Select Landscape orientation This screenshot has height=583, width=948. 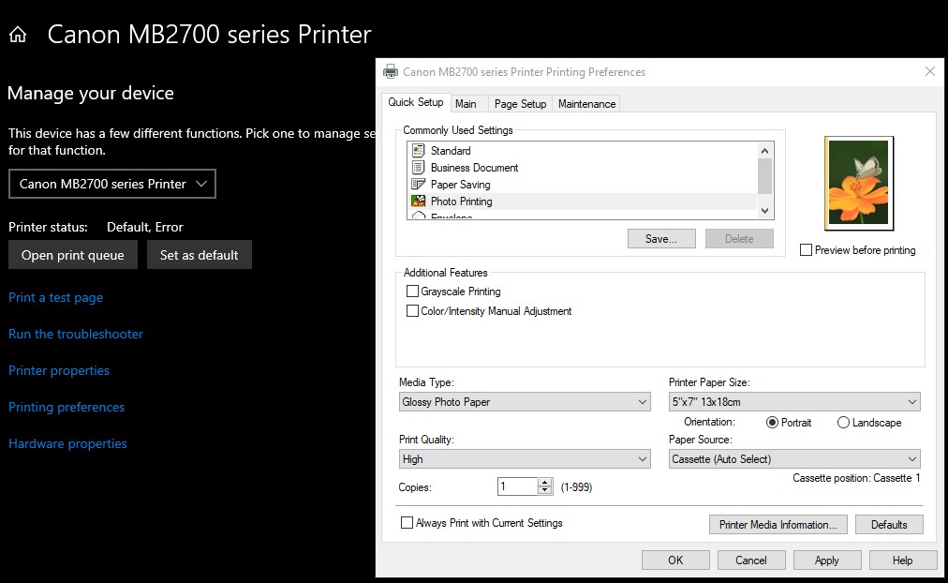(x=843, y=423)
